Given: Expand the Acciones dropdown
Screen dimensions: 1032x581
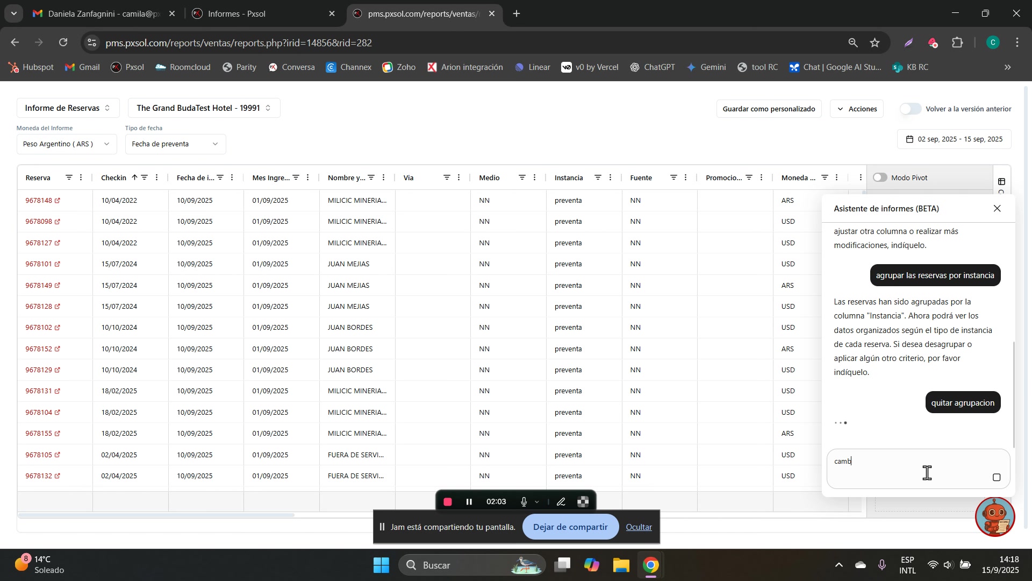Looking at the screenshot, I should coord(857,109).
